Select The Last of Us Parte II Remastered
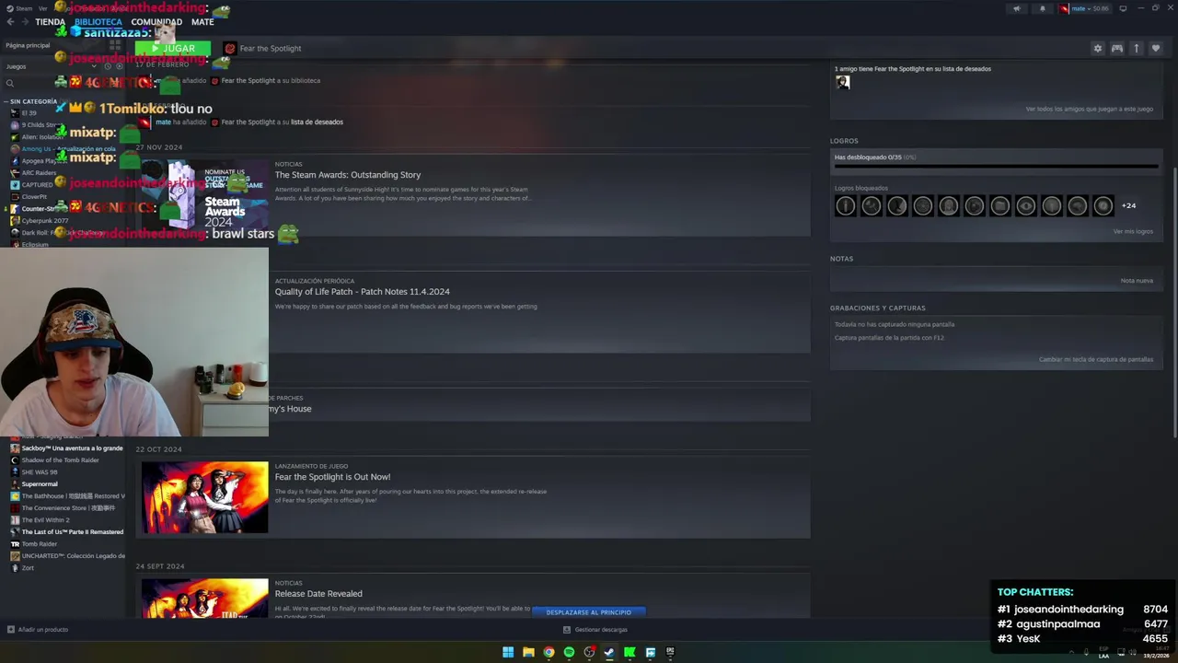The image size is (1178, 663). (72, 532)
